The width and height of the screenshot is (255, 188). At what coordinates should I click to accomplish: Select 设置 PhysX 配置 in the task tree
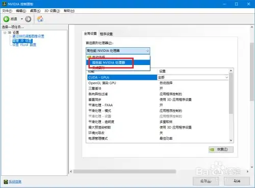point(24,45)
